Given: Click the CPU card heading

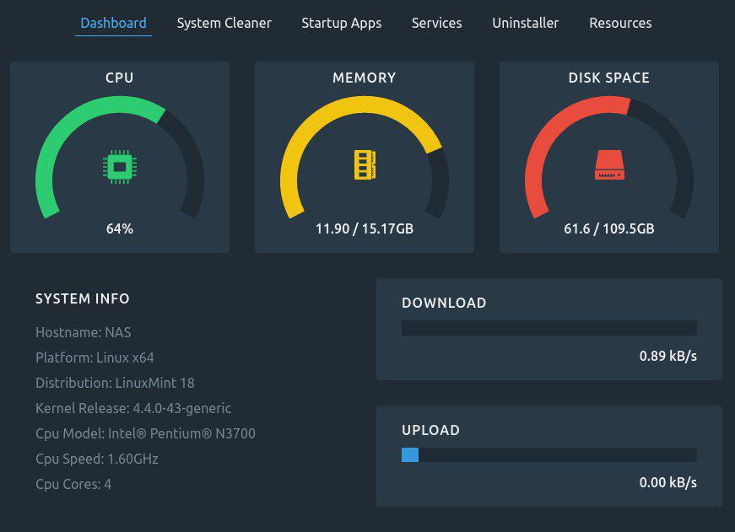Looking at the screenshot, I should coord(120,78).
